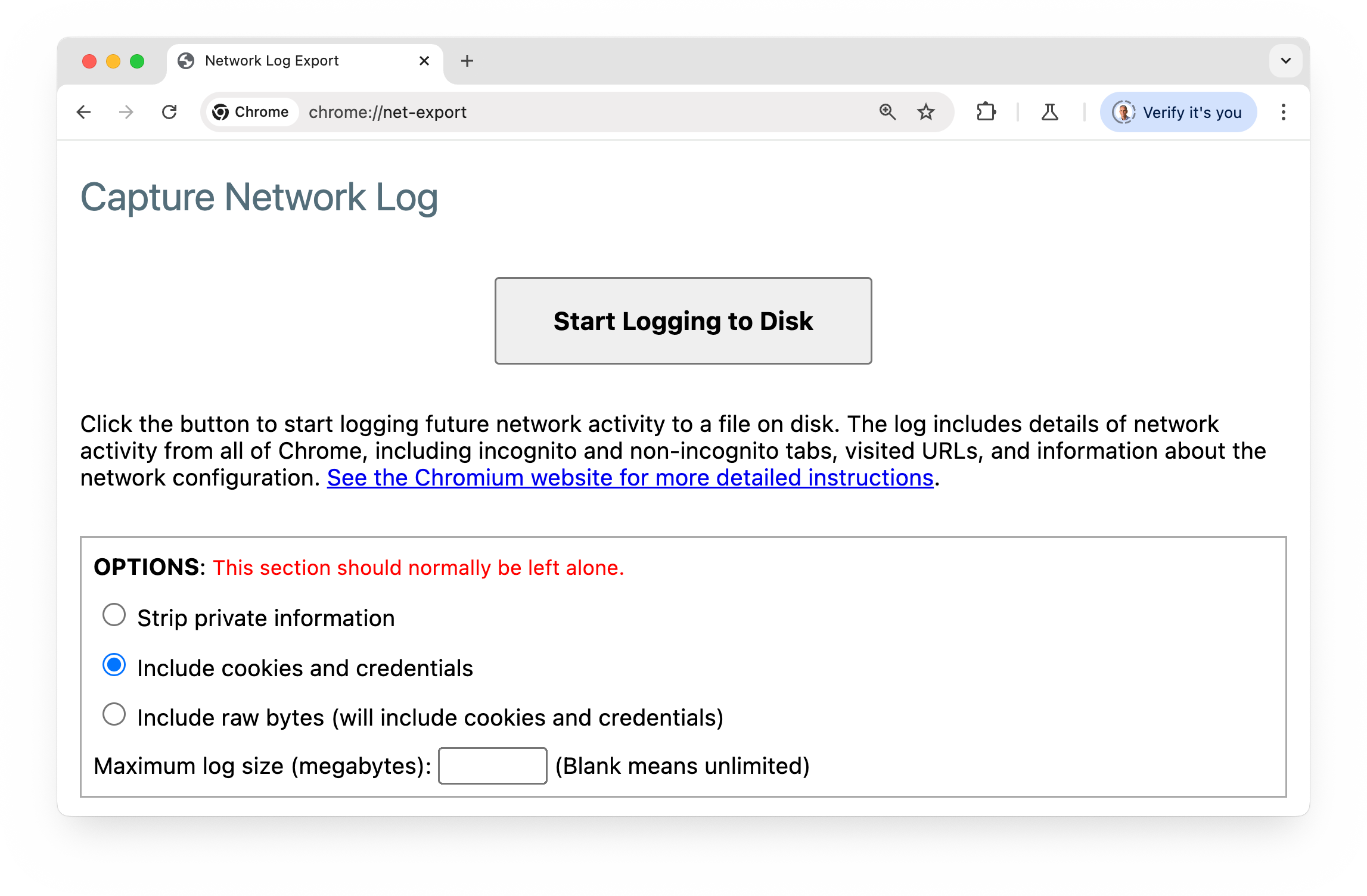Click the search/zoom icon in toolbar

[x=886, y=111]
